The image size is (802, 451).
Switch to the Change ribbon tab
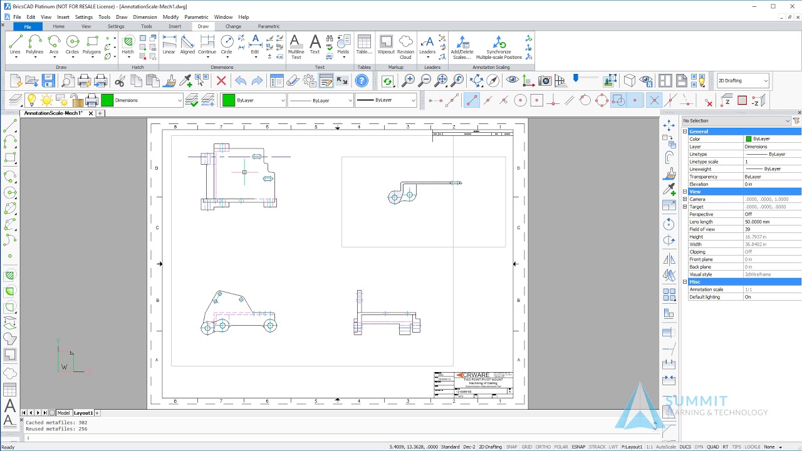(x=233, y=26)
